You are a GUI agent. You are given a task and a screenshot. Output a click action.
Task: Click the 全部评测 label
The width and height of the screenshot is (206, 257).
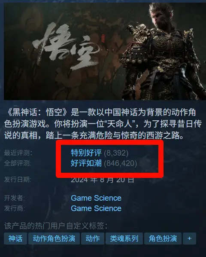[18, 163]
